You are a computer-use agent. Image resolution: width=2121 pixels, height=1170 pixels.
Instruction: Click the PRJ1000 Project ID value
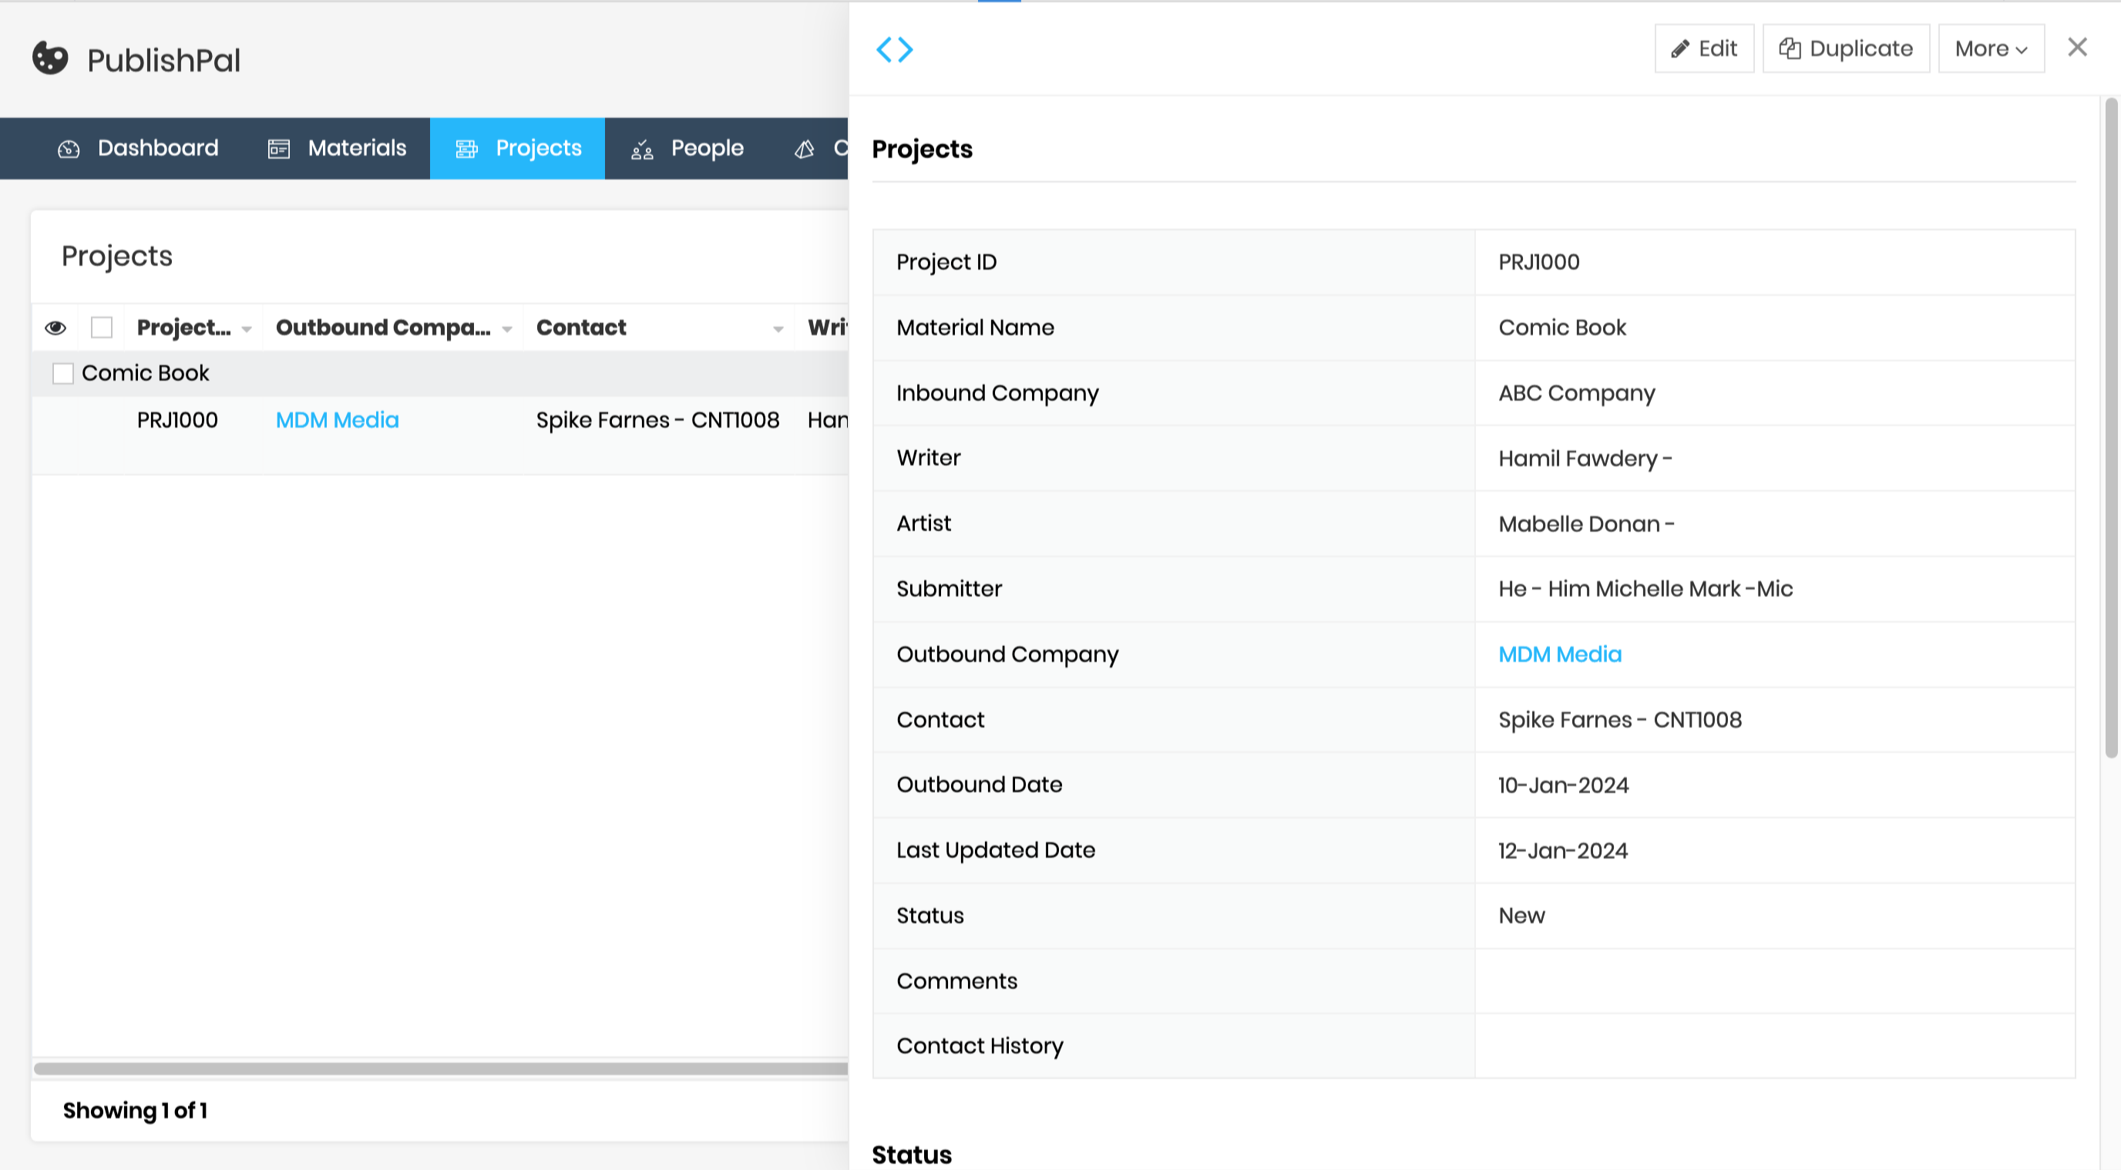(x=1539, y=262)
